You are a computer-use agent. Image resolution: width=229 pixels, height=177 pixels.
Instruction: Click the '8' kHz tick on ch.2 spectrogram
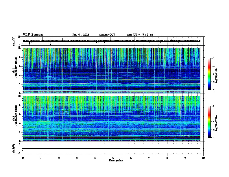click(20, 105)
